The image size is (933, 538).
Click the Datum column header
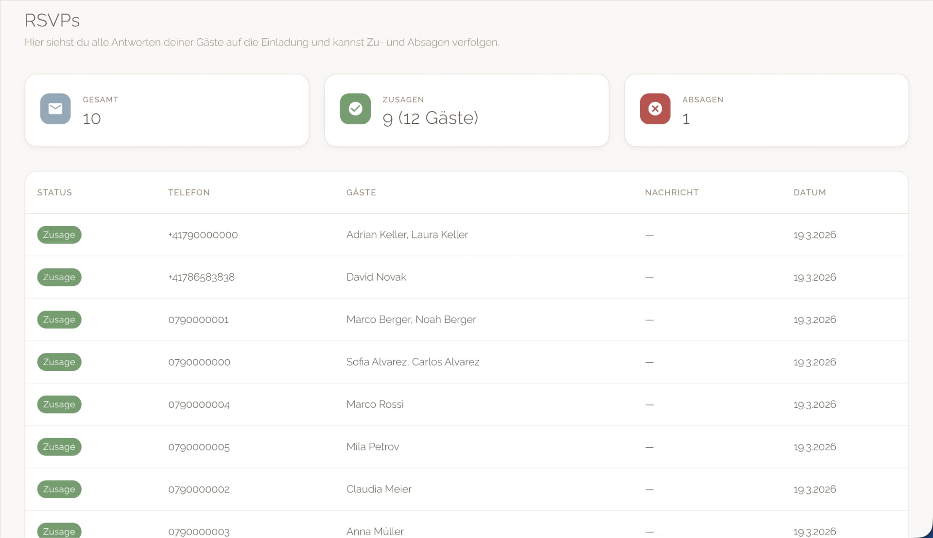[810, 192]
